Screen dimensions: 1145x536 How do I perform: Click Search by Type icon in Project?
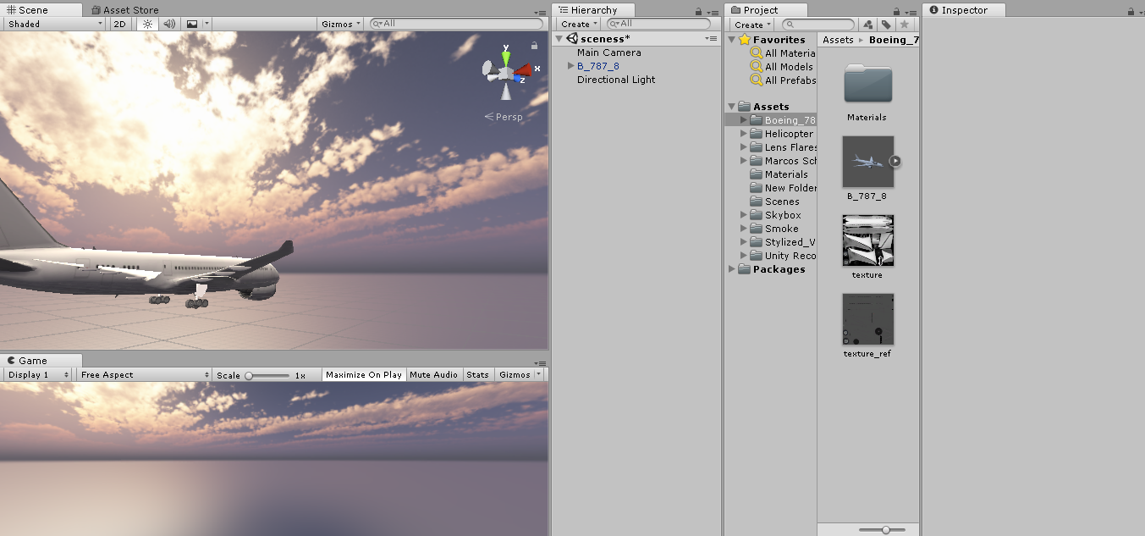click(x=867, y=25)
